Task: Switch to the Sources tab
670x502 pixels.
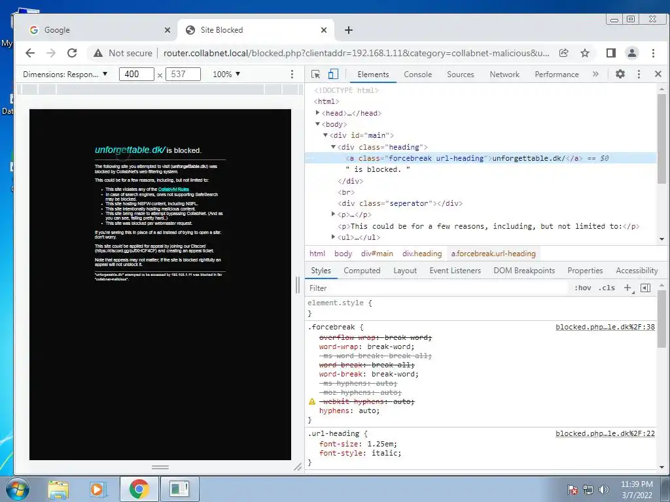Action: pyautogui.click(x=460, y=75)
